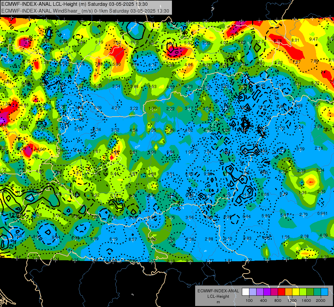Screen dimensions: 334x307
Task: Click the teal legend swatch
Action: point(317,292)
